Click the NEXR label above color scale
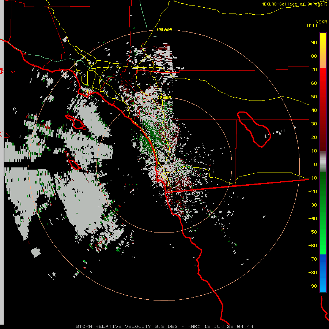The width and height of the screenshot is (329, 329). 321,22
